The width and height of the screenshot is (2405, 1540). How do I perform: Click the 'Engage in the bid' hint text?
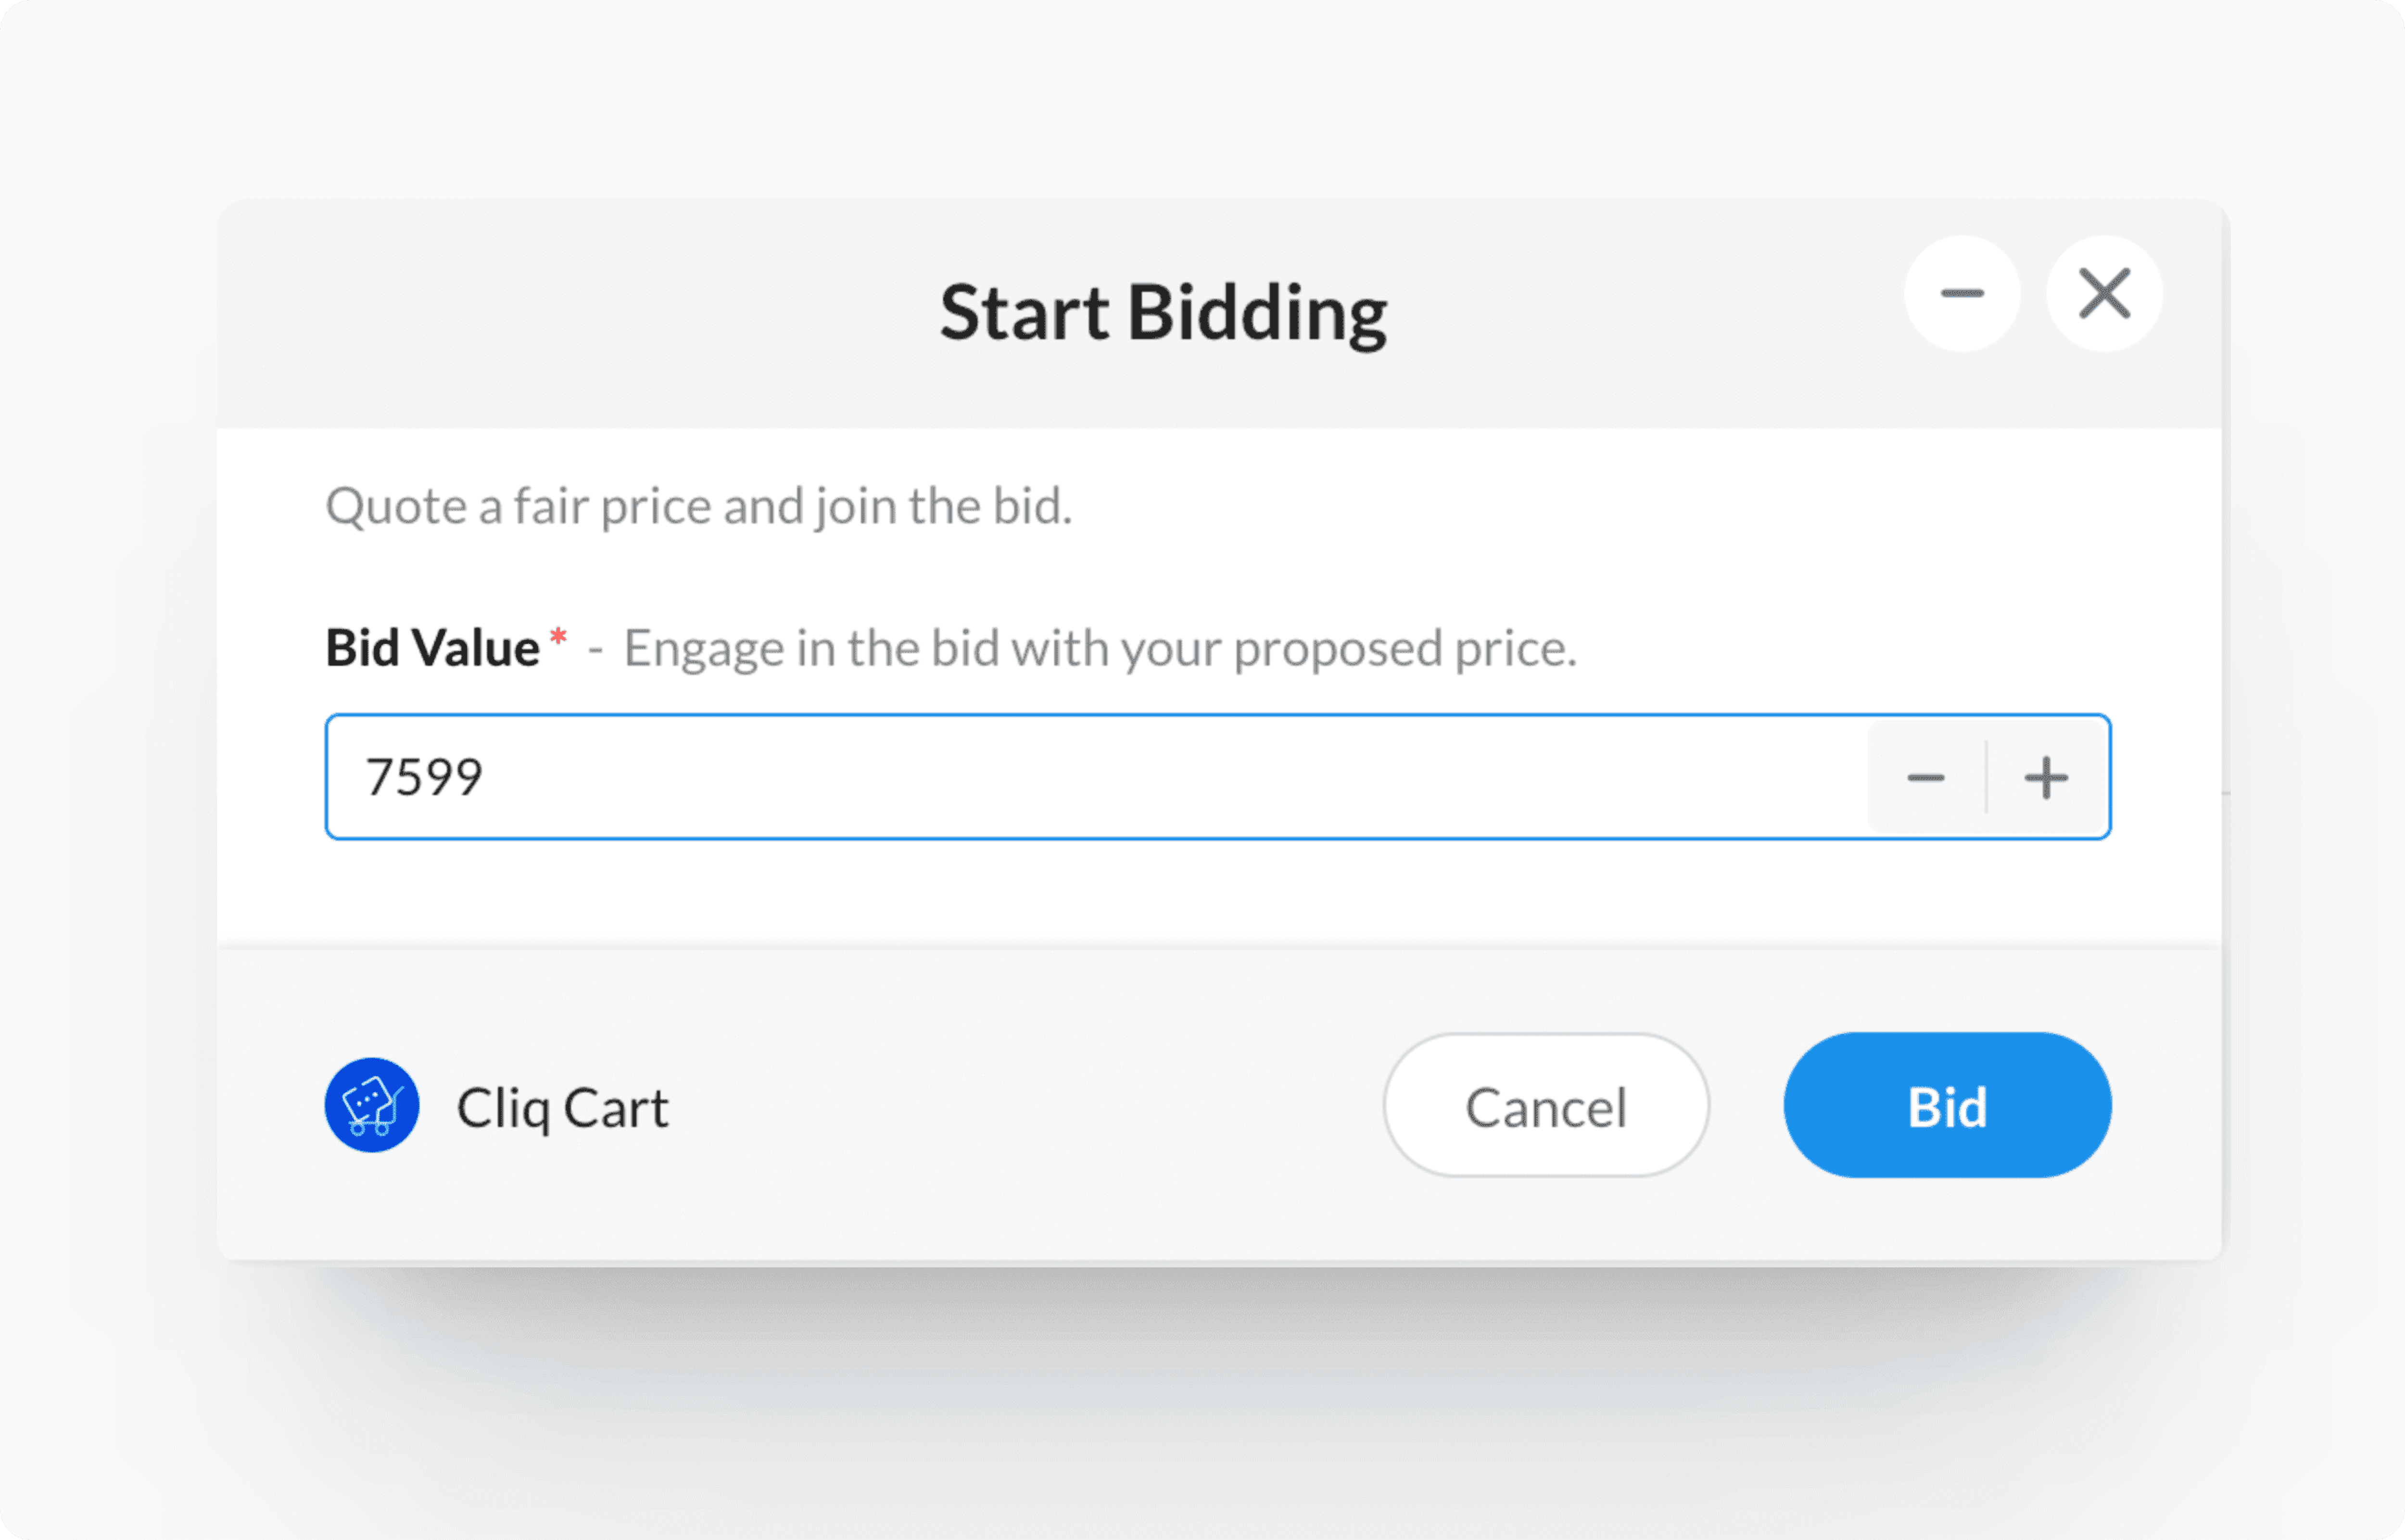(1100, 648)
